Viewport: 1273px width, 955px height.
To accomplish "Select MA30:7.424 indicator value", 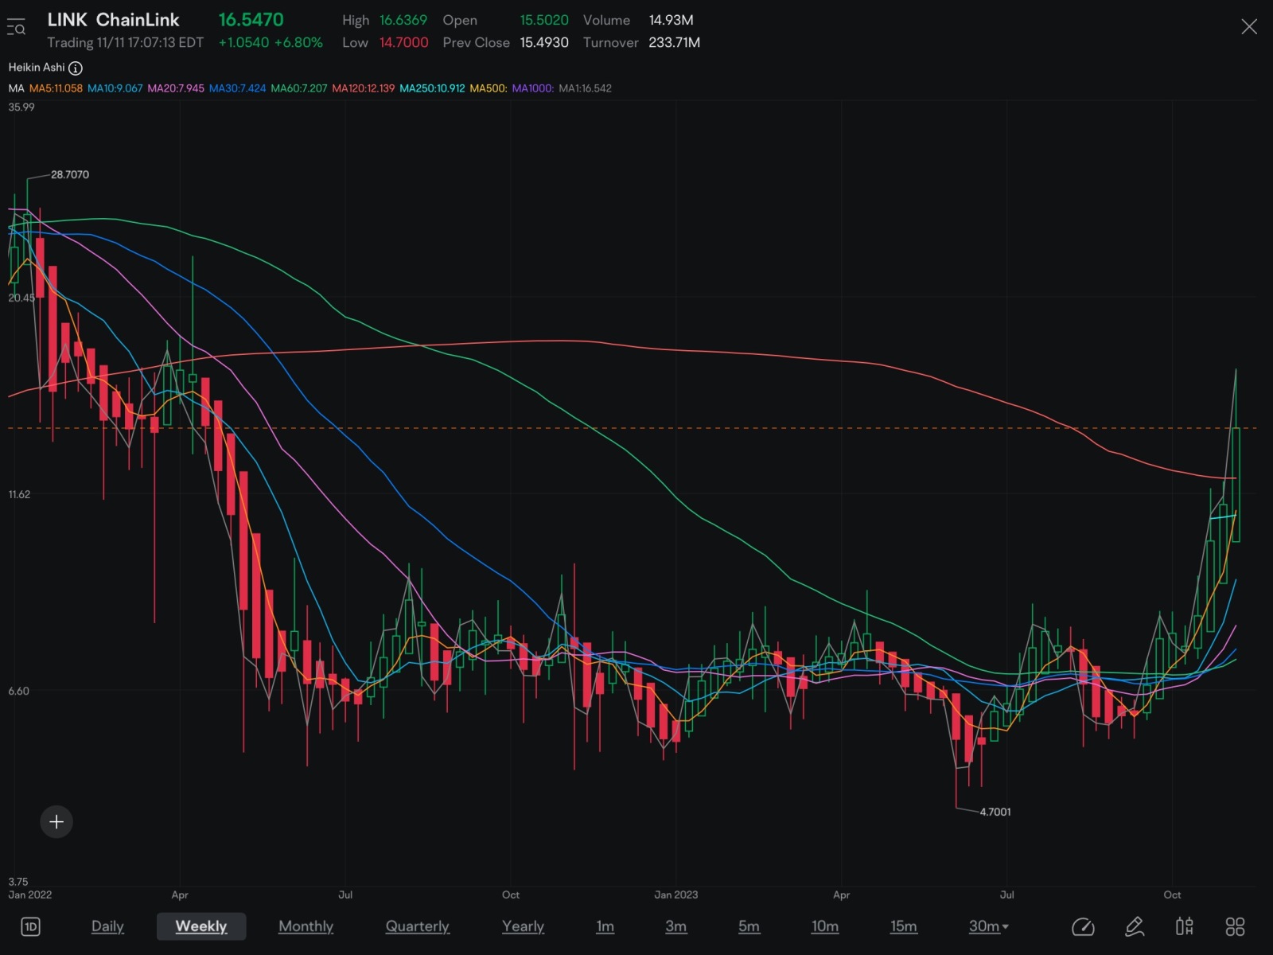I will [x=237, y=88].
